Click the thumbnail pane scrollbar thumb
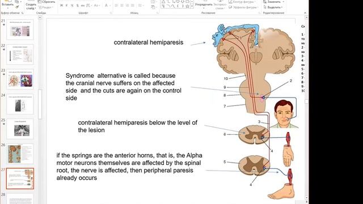The width and height of the screenshot is (363, 204). (x=40, y=104)
